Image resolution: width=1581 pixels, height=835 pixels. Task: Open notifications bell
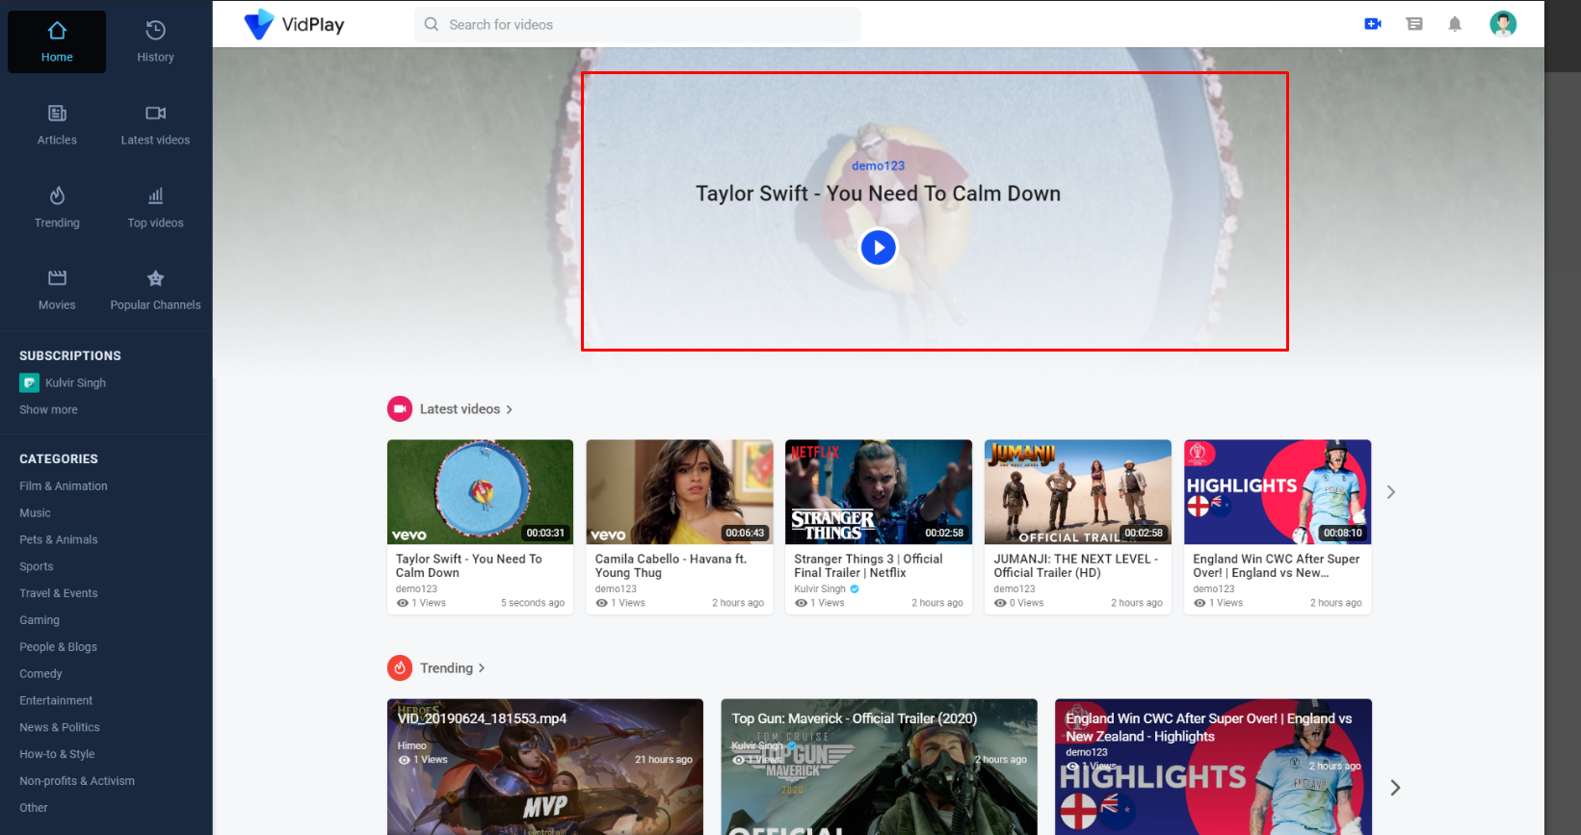(x=1455, y=24)
